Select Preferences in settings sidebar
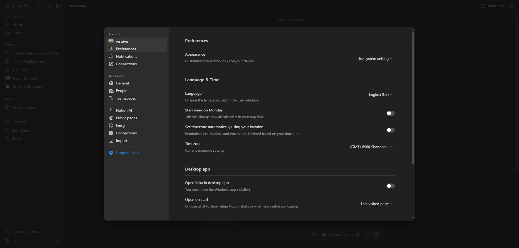519x248 pixels. point(137,49)
